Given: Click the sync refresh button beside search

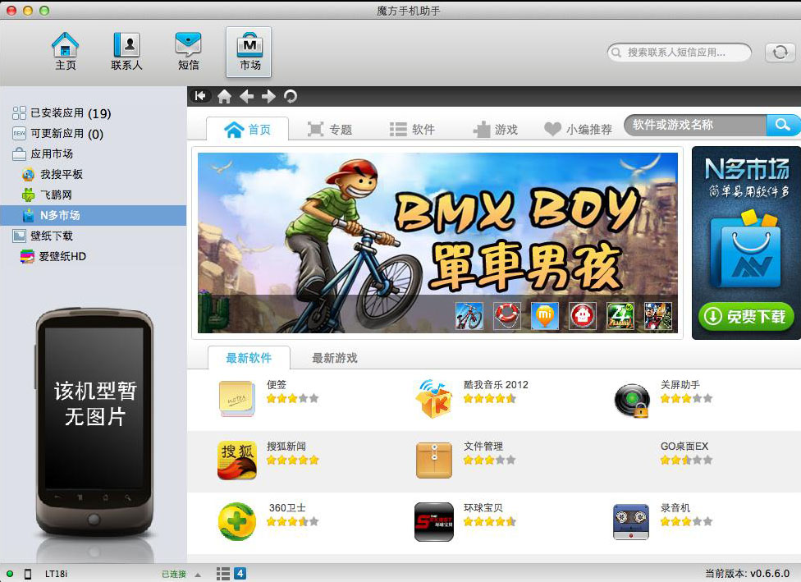Looking at the screenshot, I should (x=779, y=53).
